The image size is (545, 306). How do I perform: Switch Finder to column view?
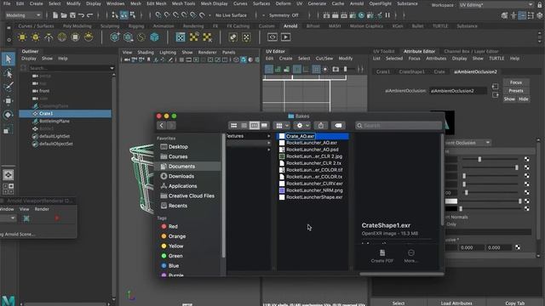click(254, 125)
